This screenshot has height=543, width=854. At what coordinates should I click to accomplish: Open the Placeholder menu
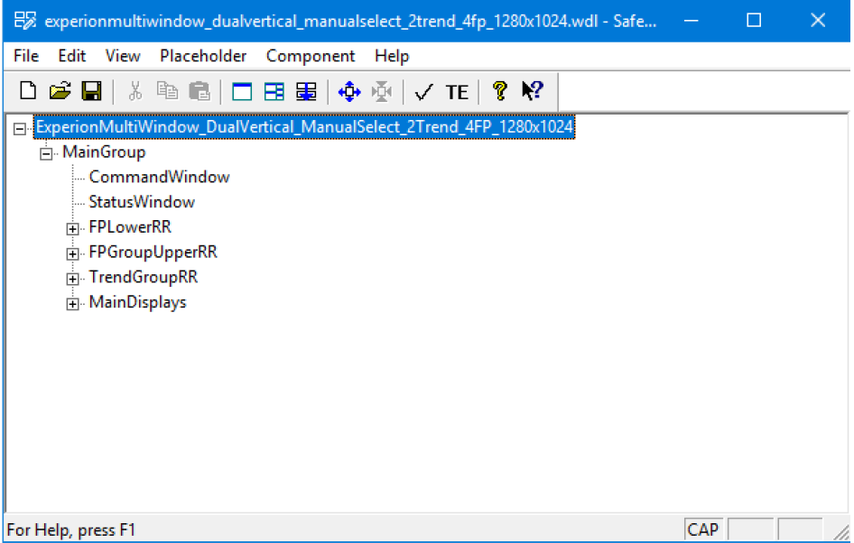point(203,56)
